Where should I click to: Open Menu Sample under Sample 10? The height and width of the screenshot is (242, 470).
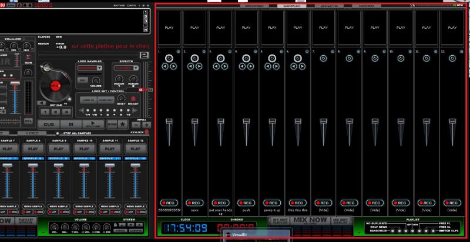(x=83, y=206)
